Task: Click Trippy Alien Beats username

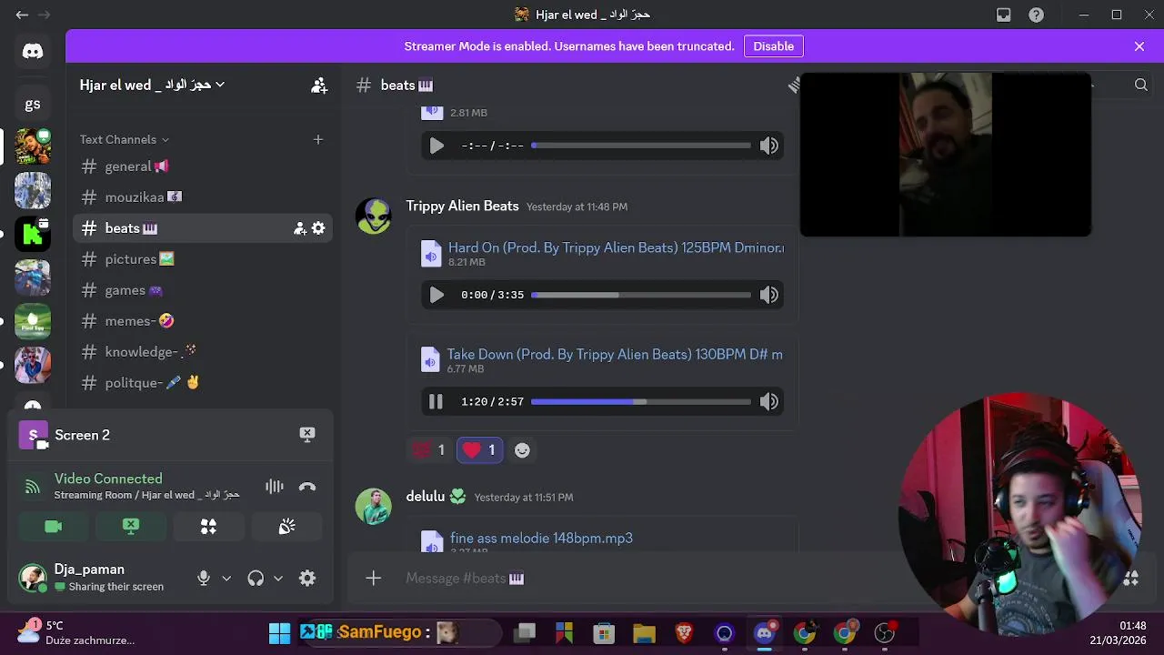Action: click(x=462, y=207)
